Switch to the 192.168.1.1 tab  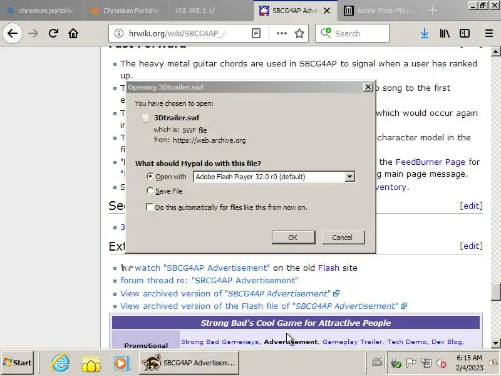click(211, 11)
